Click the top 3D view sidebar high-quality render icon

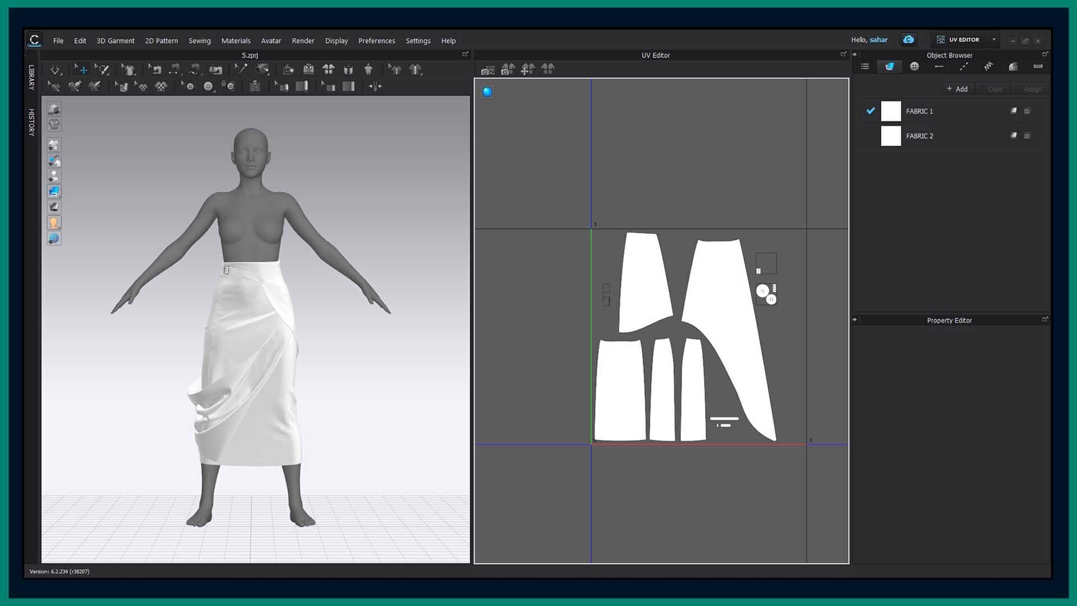(x=54, y=109)
